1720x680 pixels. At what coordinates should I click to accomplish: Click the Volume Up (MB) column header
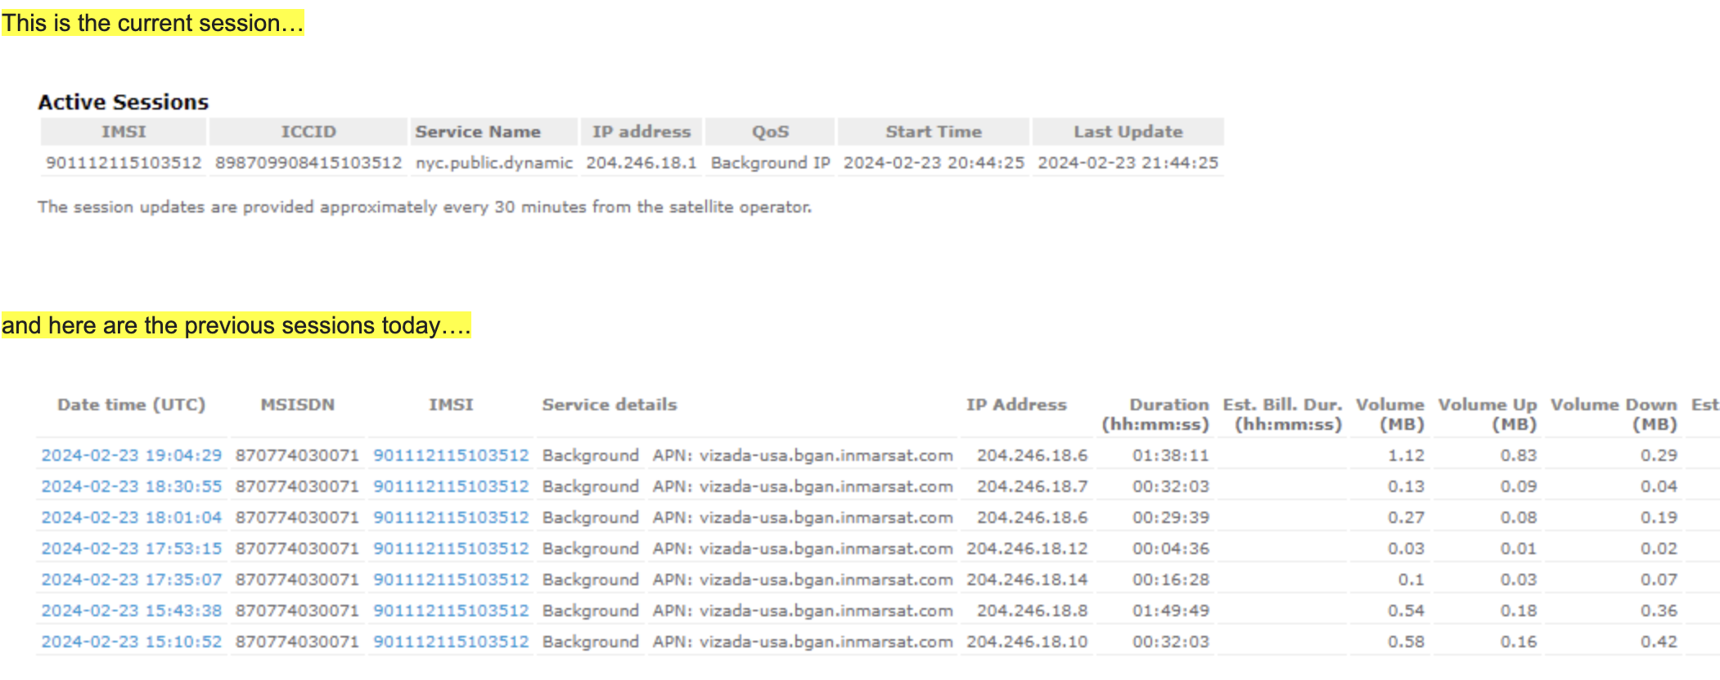pos(1487,414)
